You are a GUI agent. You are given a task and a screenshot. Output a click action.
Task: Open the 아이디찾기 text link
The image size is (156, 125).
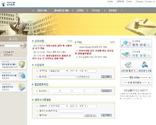pyautogui.click(x=8, y=55)
